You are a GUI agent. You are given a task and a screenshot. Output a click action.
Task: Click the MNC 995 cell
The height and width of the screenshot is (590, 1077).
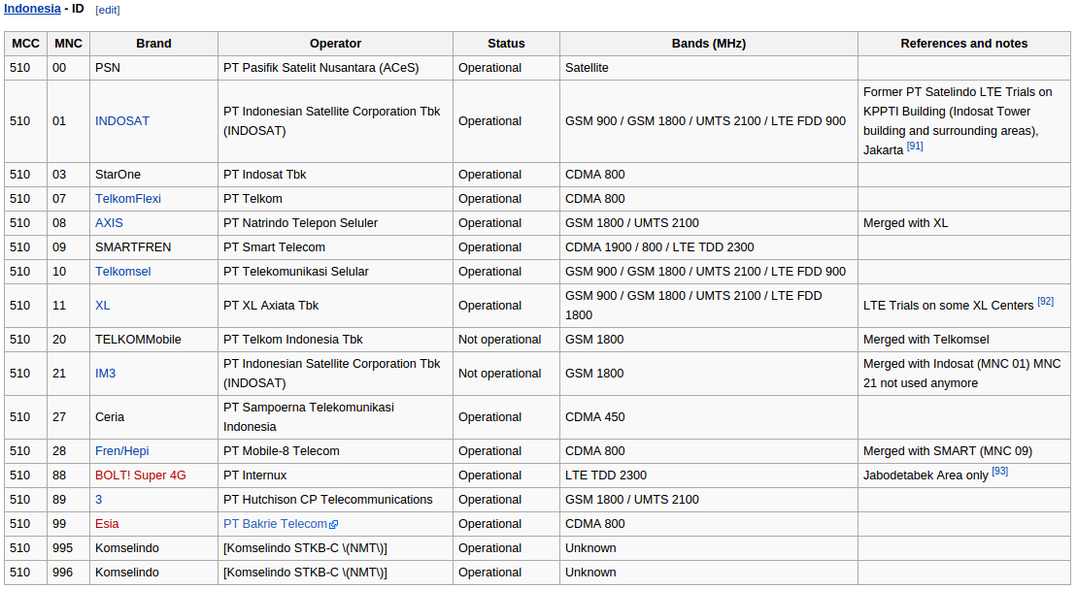pos(68,548)
